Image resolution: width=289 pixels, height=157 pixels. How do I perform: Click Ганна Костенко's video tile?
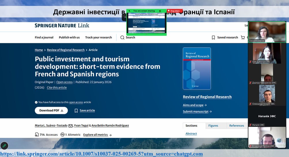267,32
